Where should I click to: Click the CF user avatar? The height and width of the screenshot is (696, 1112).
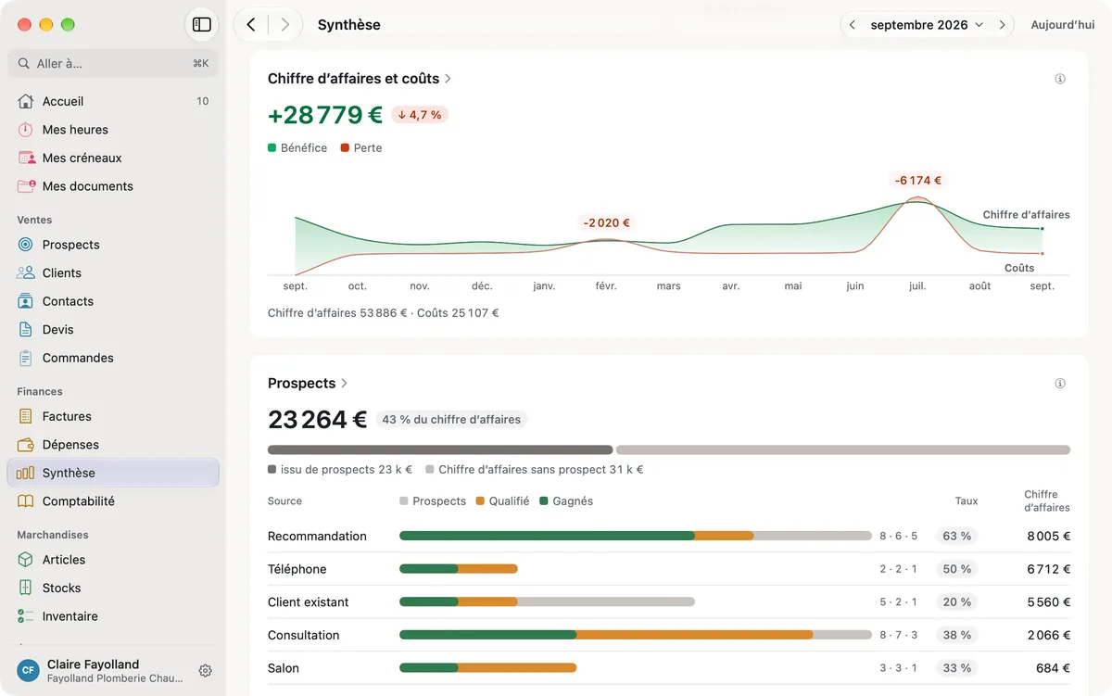(28, 670)
